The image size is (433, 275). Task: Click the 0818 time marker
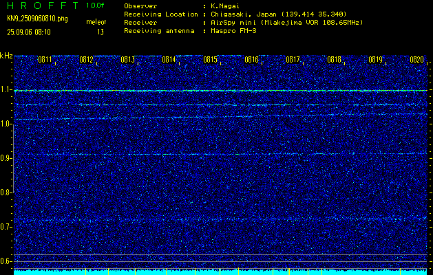pyautogui.click(x=334, y=60)
